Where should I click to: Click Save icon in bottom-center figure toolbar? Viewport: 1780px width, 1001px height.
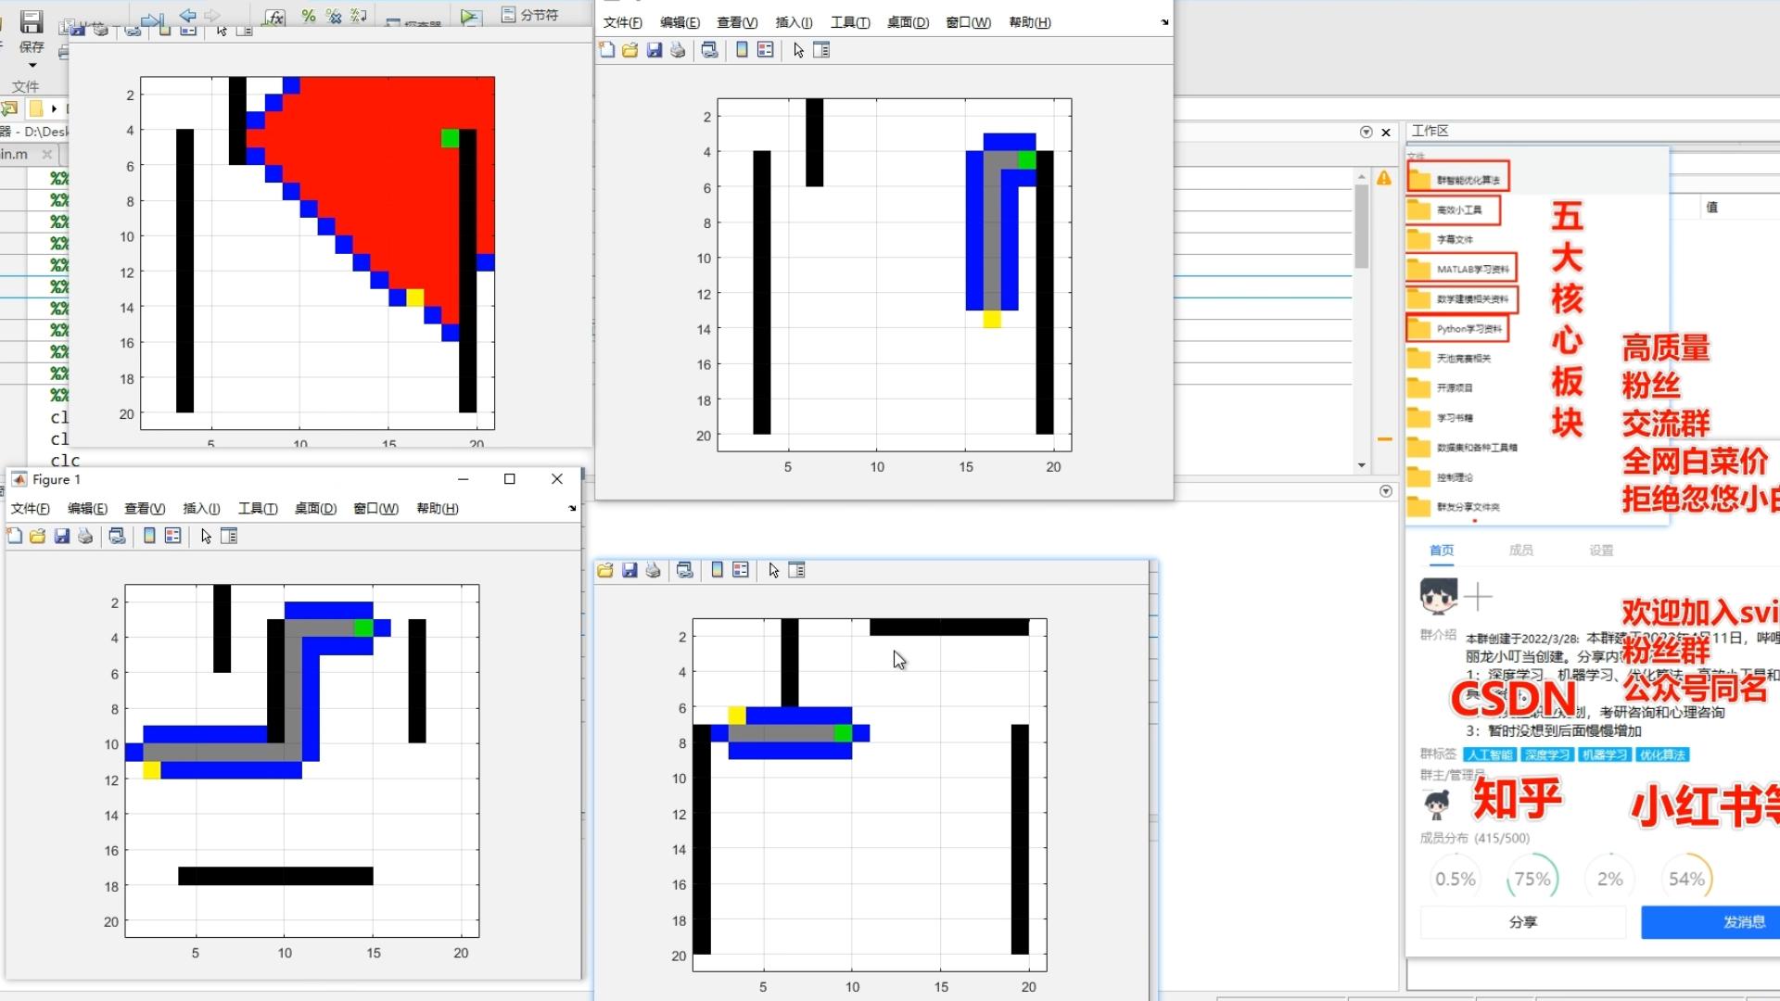[629, 570]
